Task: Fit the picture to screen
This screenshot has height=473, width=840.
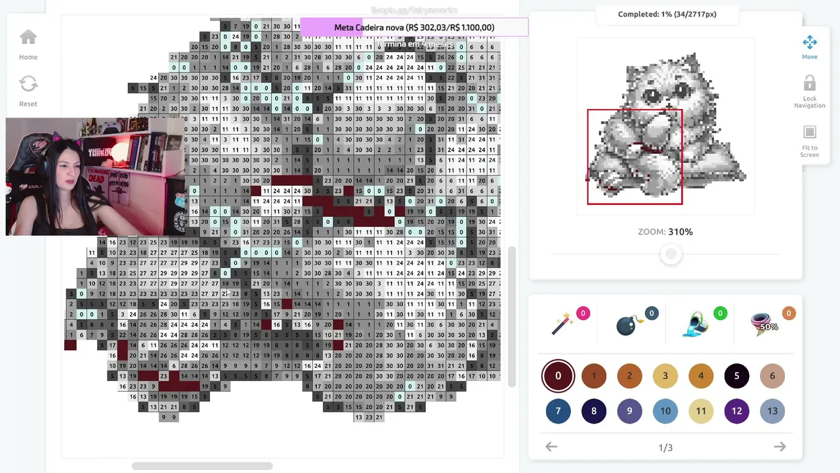Action: click(x=809, y=141)
